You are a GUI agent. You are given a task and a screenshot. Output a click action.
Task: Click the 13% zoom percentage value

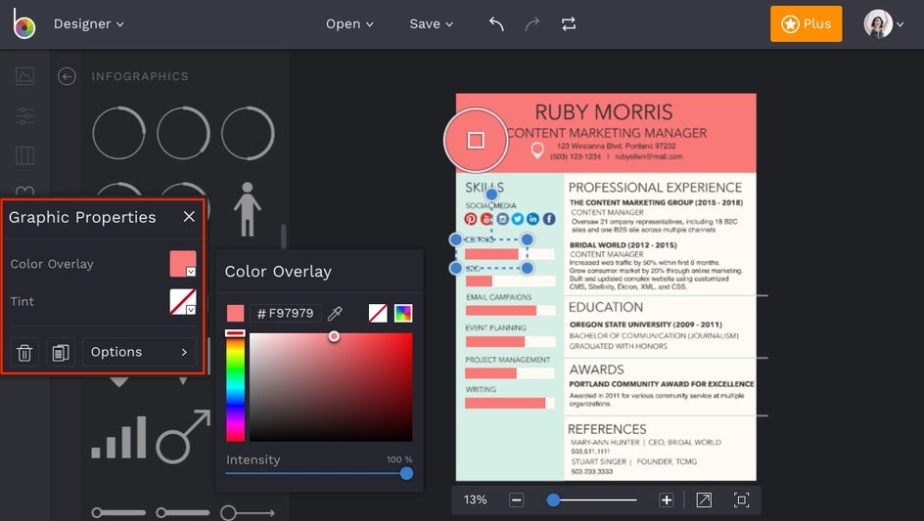pos(475,499)
